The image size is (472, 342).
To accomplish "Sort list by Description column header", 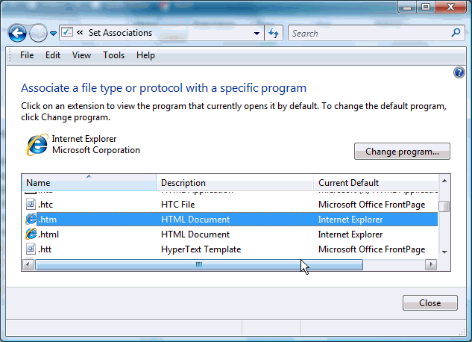I will [x=235, y=183].
